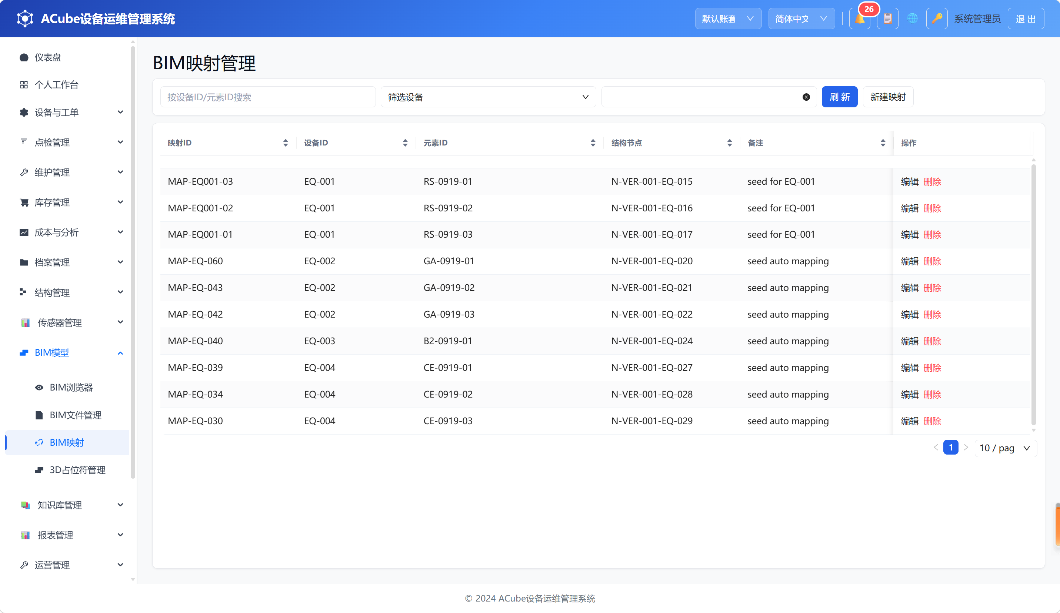Open 3D占位符管理 submenu item

[x=67, y=470]
